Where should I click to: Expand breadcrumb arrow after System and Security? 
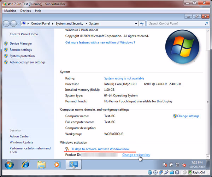tap(86, 24)
